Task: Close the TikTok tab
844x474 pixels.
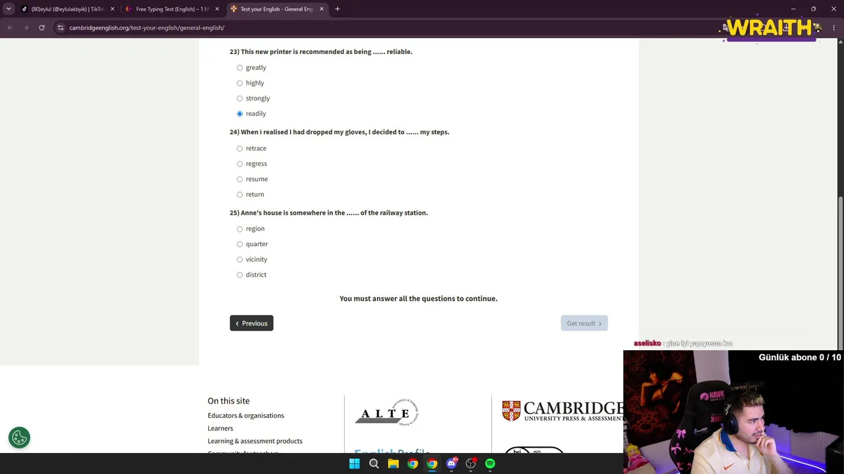Action: tap(112, 9)
